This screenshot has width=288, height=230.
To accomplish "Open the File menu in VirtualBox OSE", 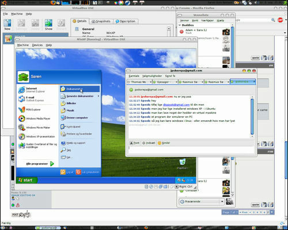I will click(x=5, y=14).
